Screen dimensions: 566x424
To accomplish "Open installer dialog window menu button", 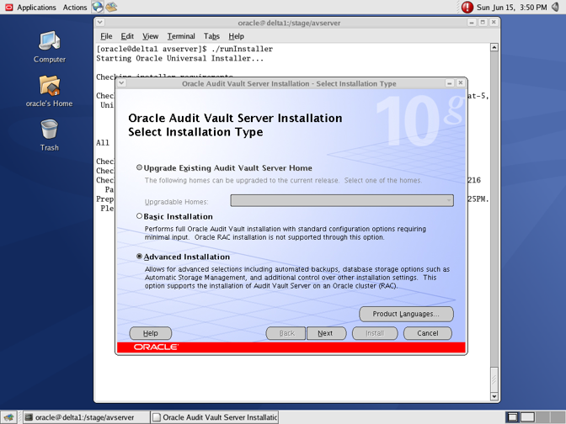I will (121, 83).
